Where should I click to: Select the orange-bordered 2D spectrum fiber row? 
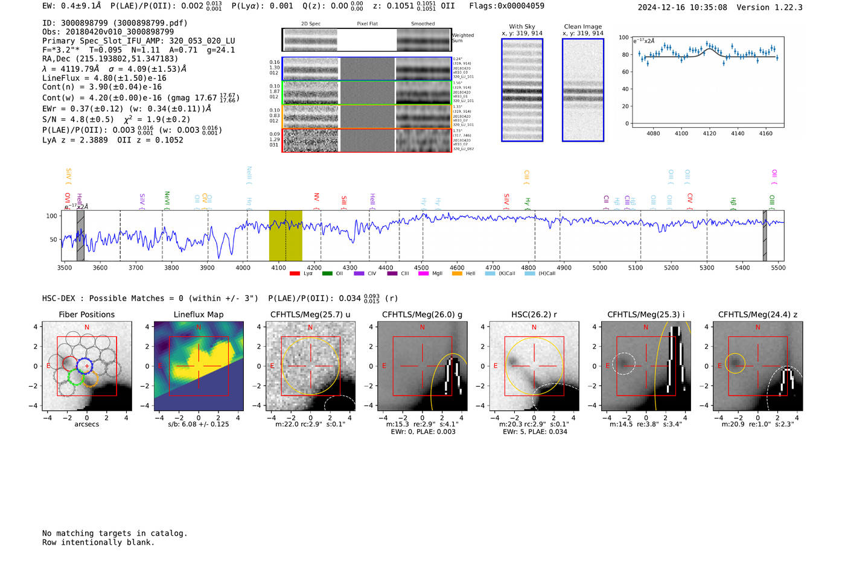point(367,116)
